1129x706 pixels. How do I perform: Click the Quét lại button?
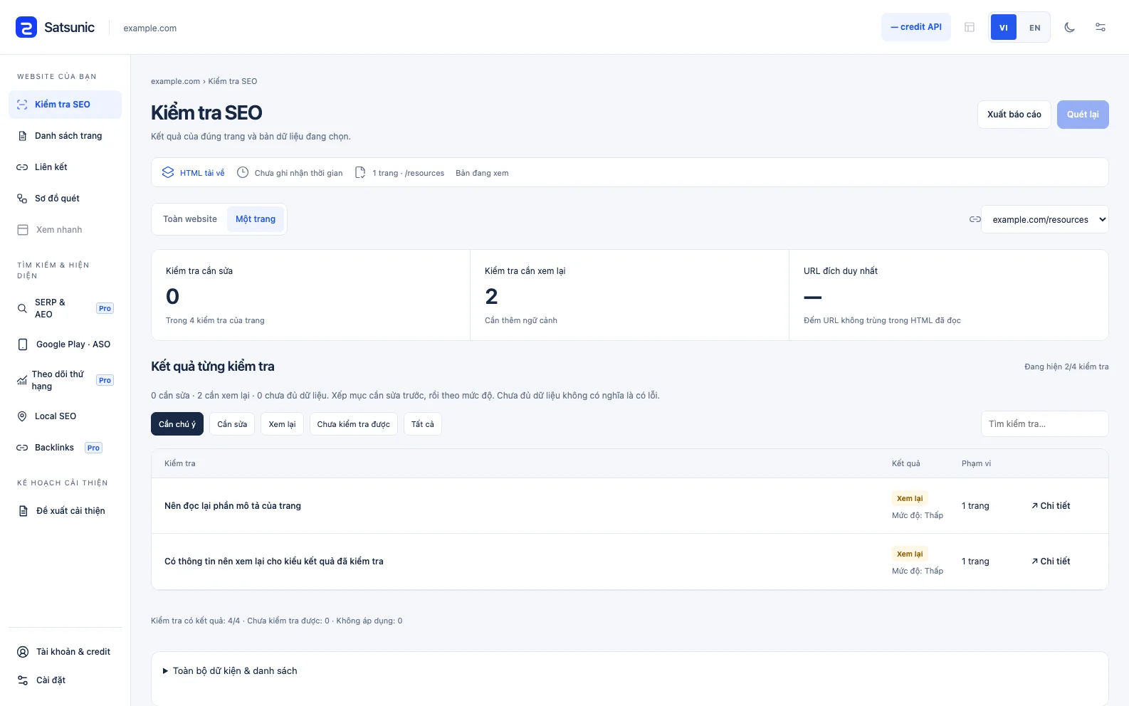point(1083,115)
